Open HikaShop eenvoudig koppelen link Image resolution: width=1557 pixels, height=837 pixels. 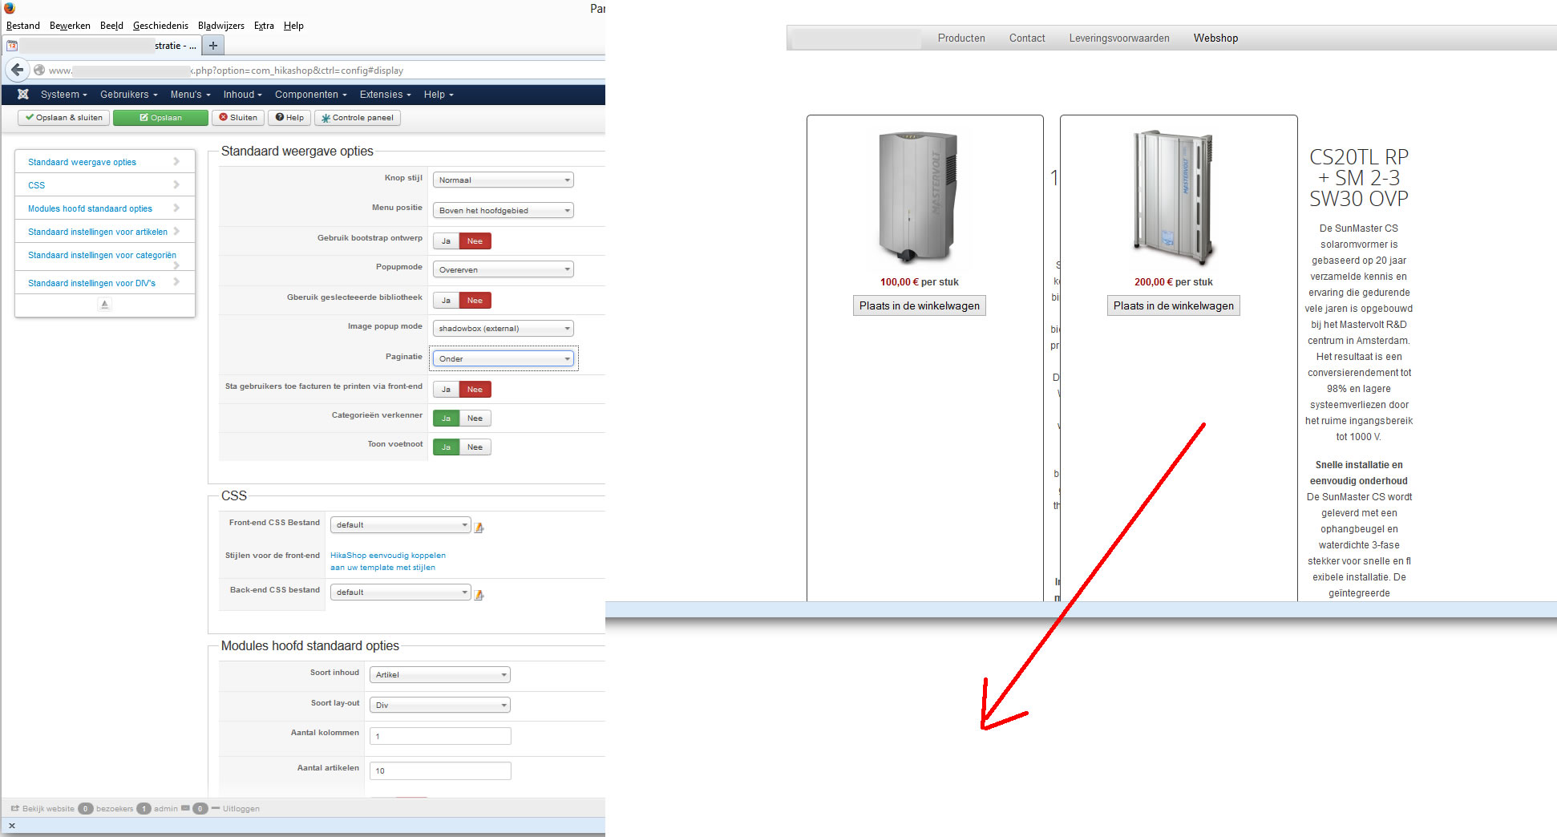point(388,561)
